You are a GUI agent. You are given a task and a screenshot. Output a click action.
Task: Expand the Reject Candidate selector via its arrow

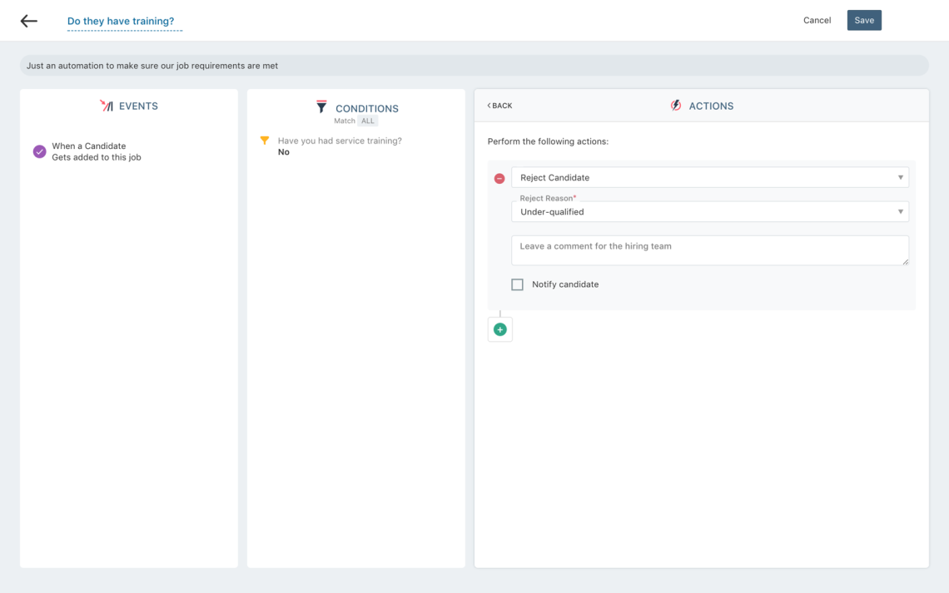click(900, 177)
